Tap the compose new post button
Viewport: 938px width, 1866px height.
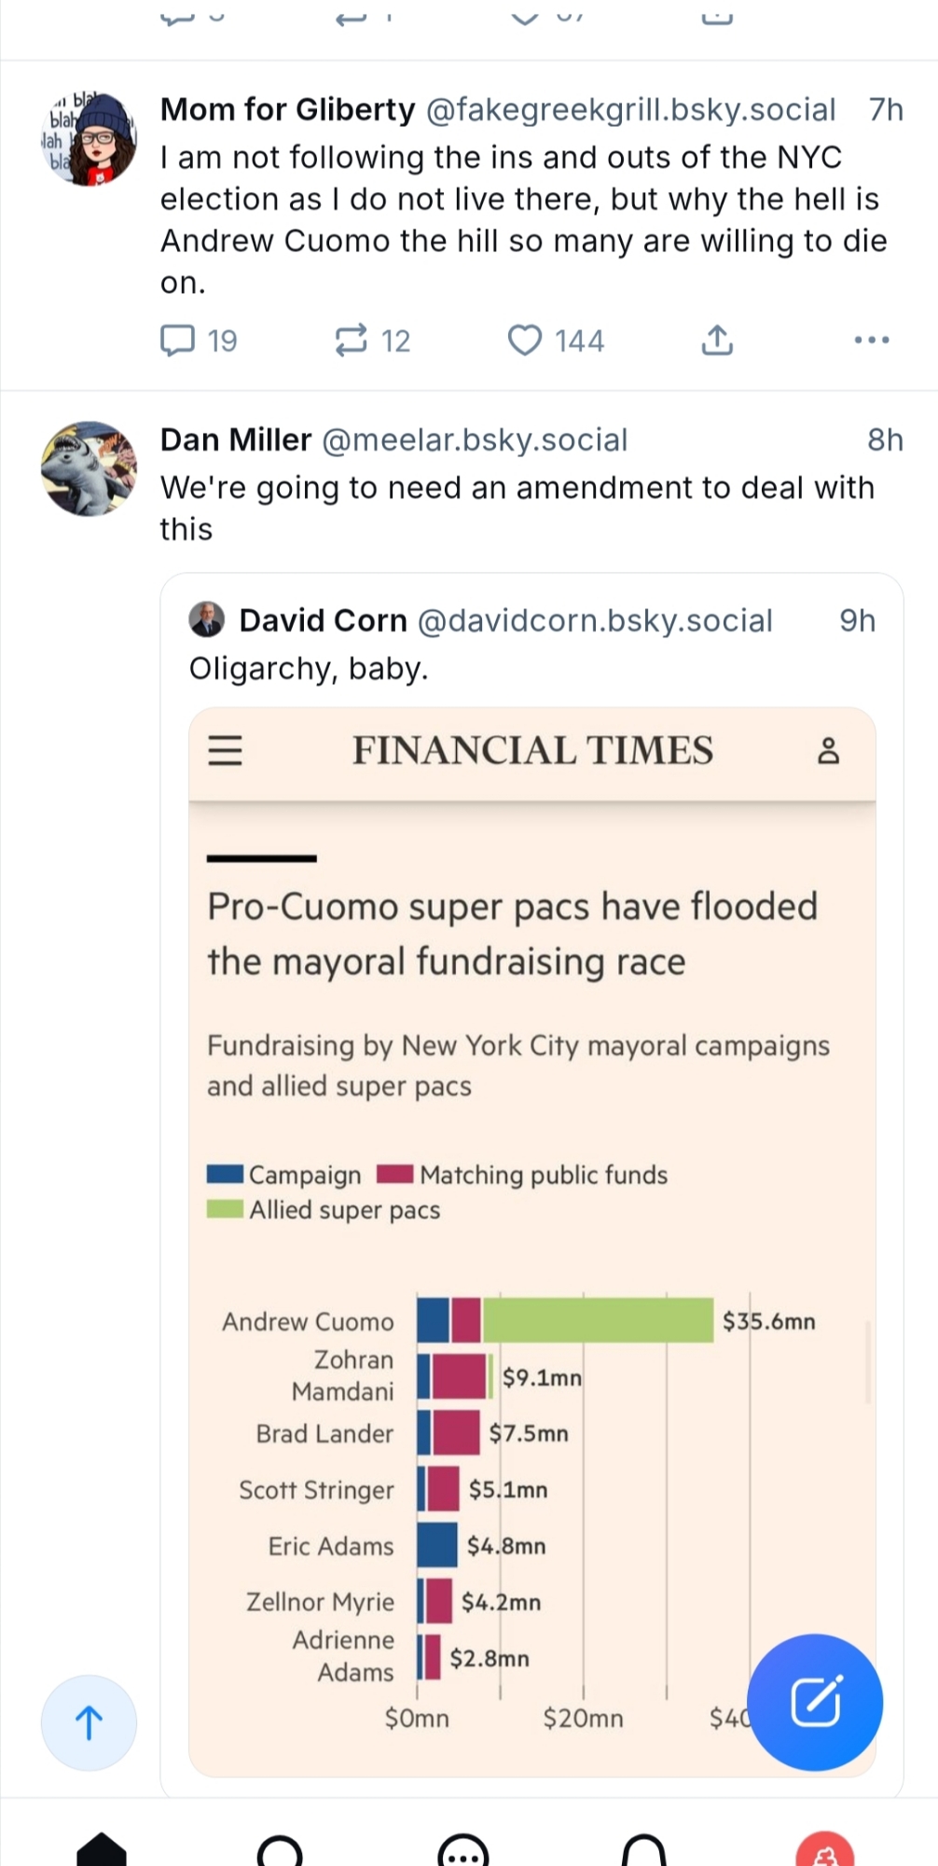tap(815, 1701)
